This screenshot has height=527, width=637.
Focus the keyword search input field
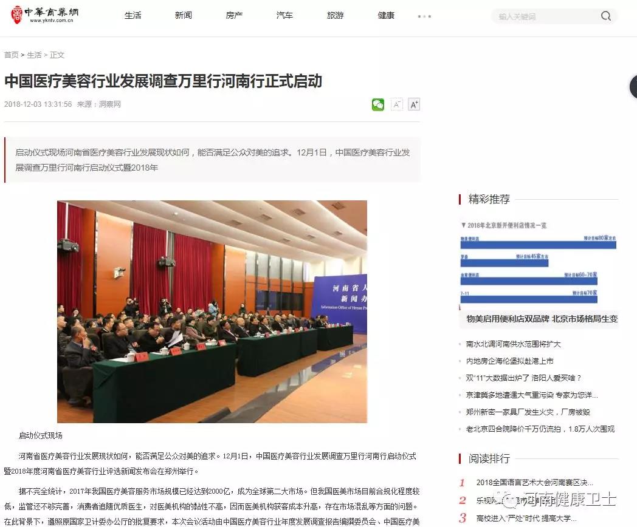544,16
